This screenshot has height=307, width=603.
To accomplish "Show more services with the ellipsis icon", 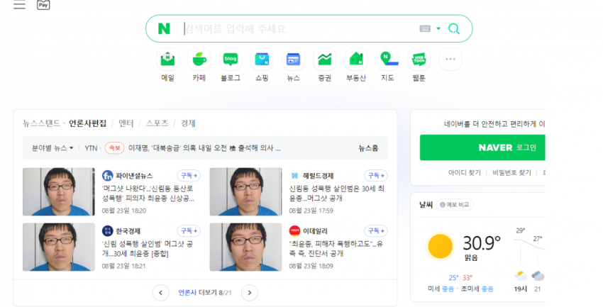I will pos(450,59).
